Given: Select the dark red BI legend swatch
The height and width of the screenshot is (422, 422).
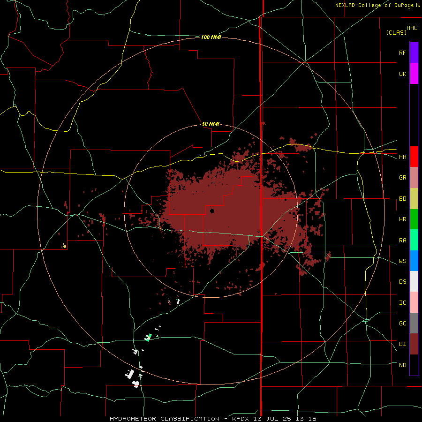Looking at the screenshot, I should coord(414,344).
